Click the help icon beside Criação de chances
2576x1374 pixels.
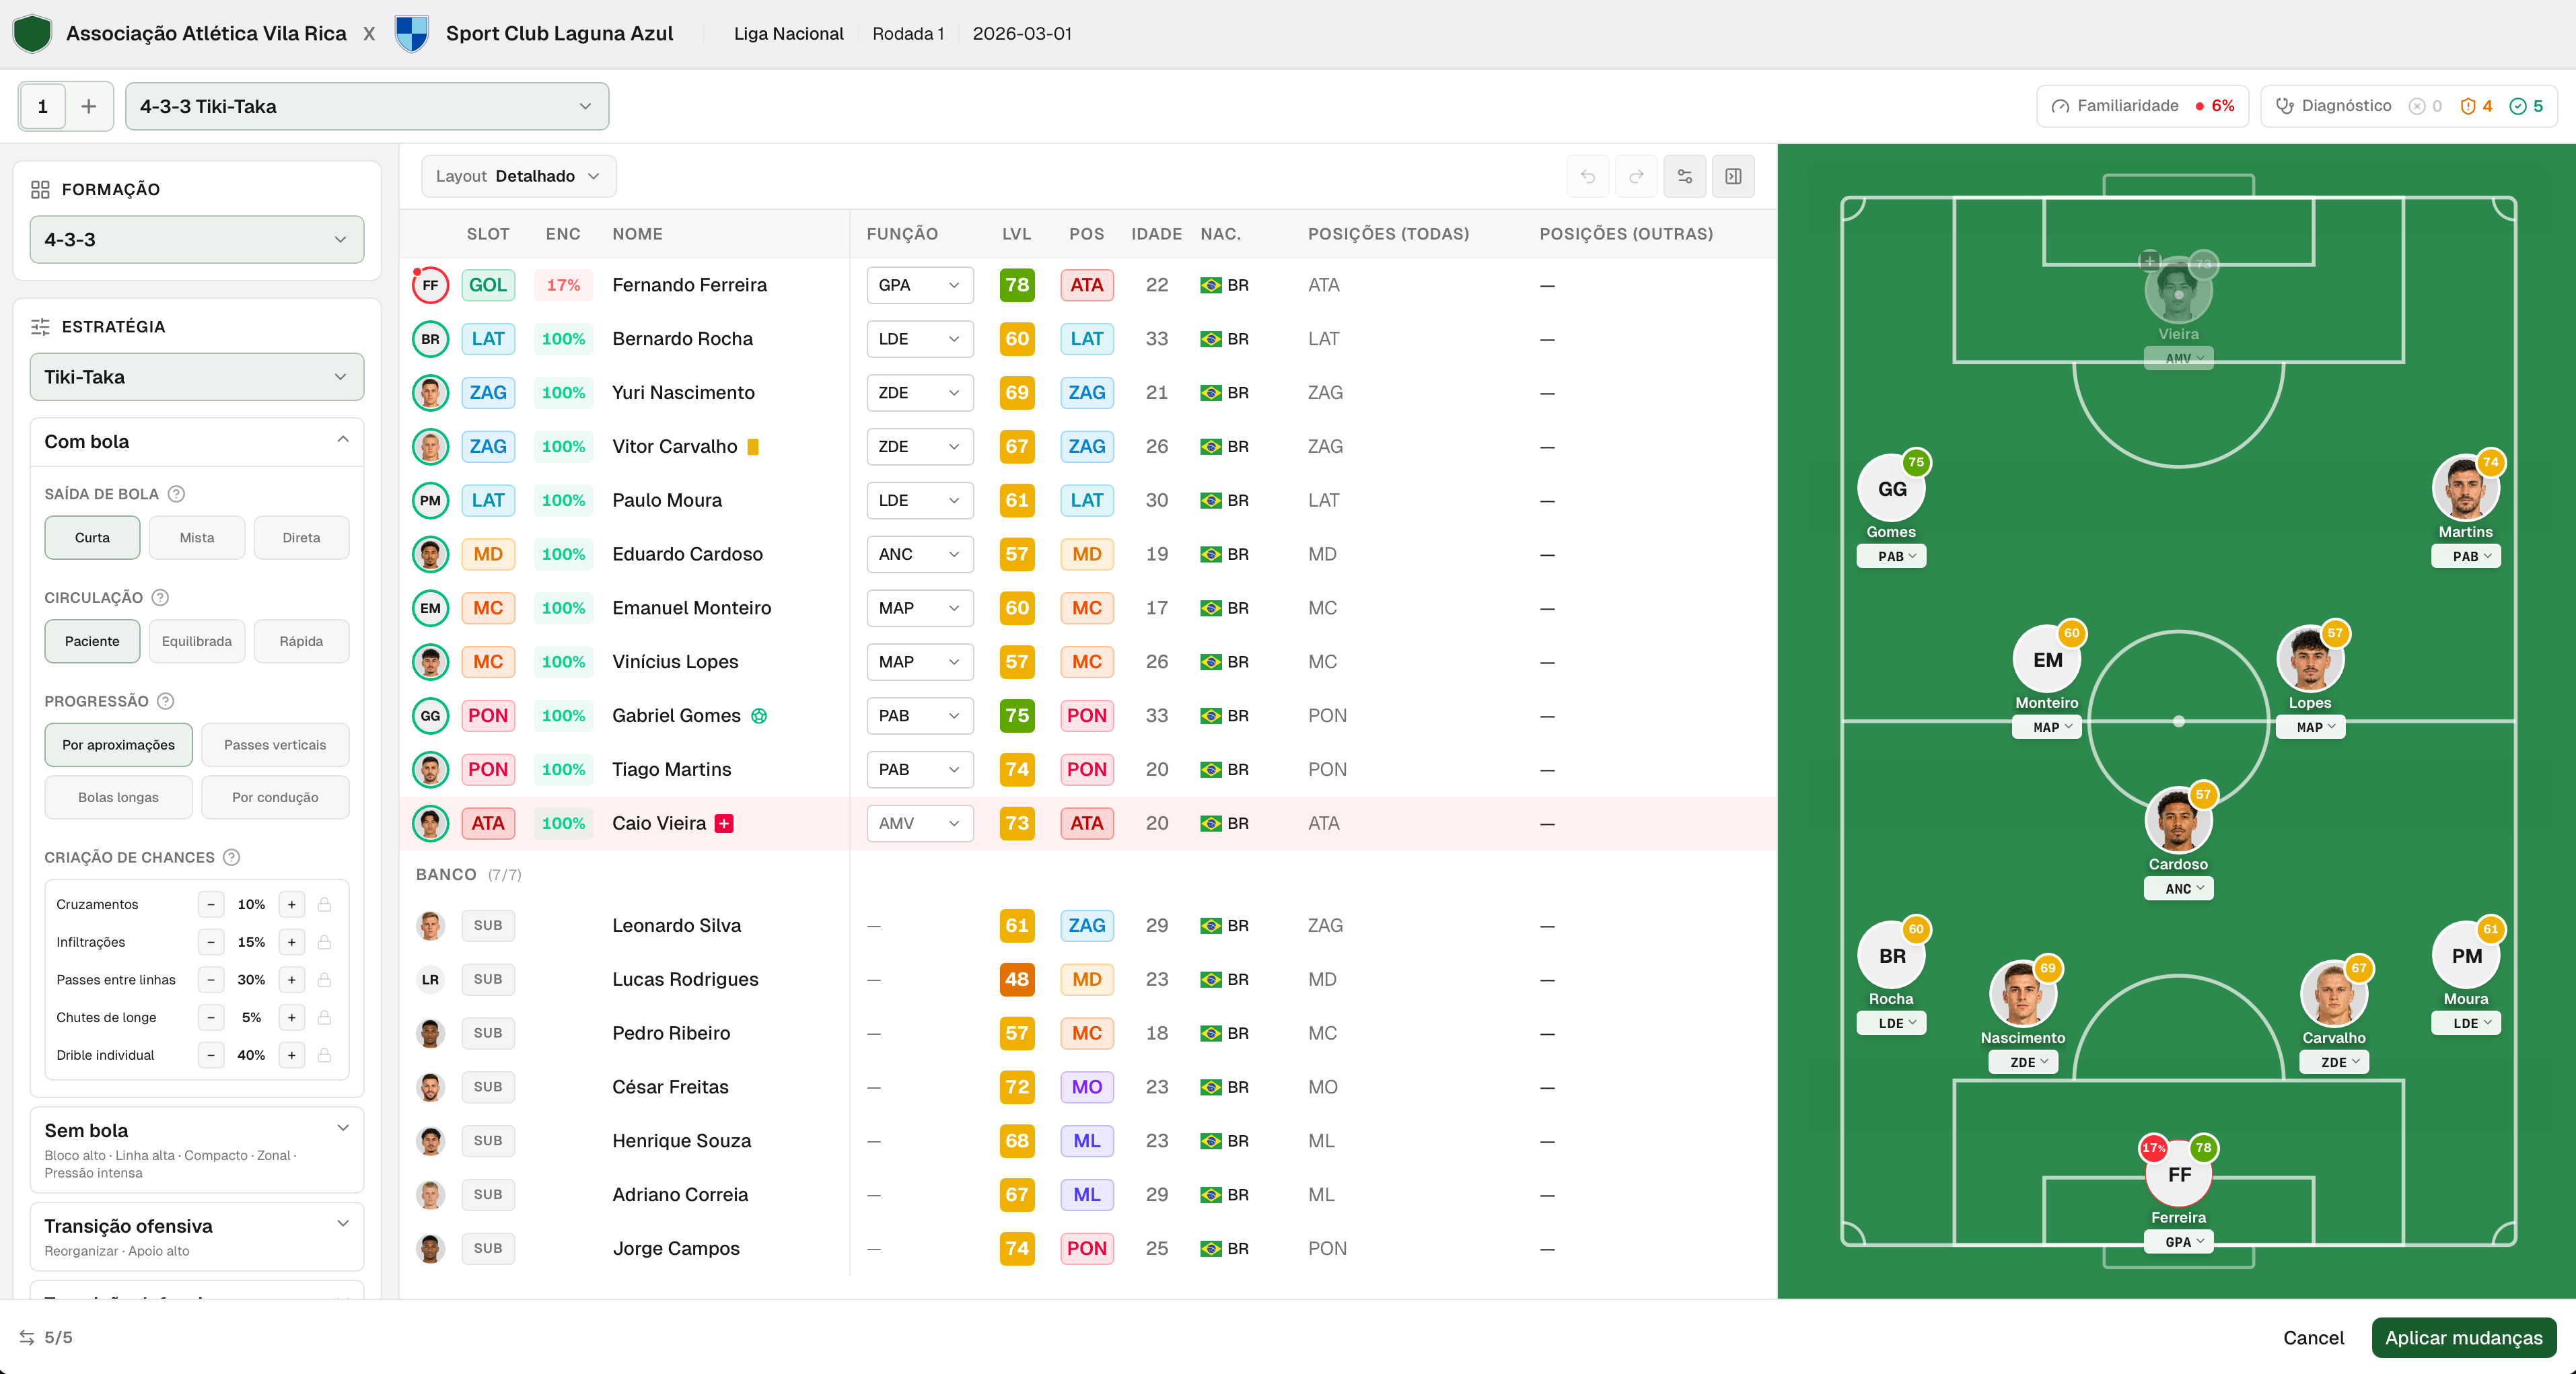231,857
